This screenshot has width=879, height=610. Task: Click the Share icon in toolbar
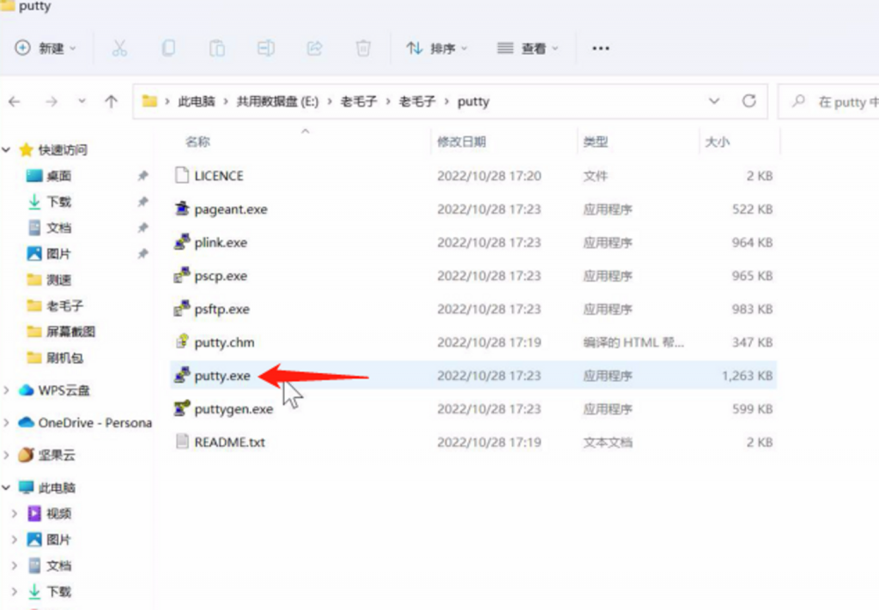(314, 48)
